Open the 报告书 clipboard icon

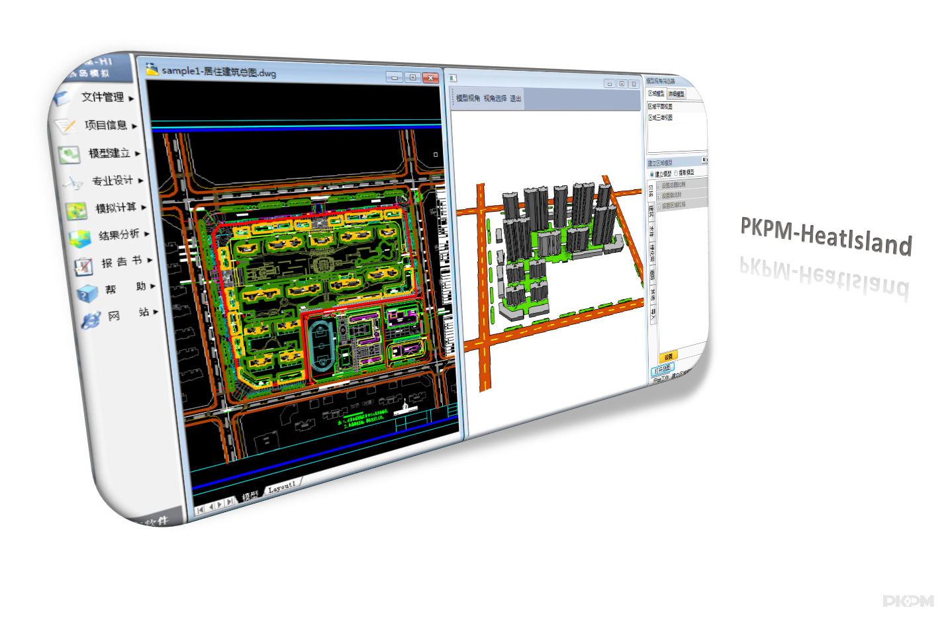(x=83, y=265)
